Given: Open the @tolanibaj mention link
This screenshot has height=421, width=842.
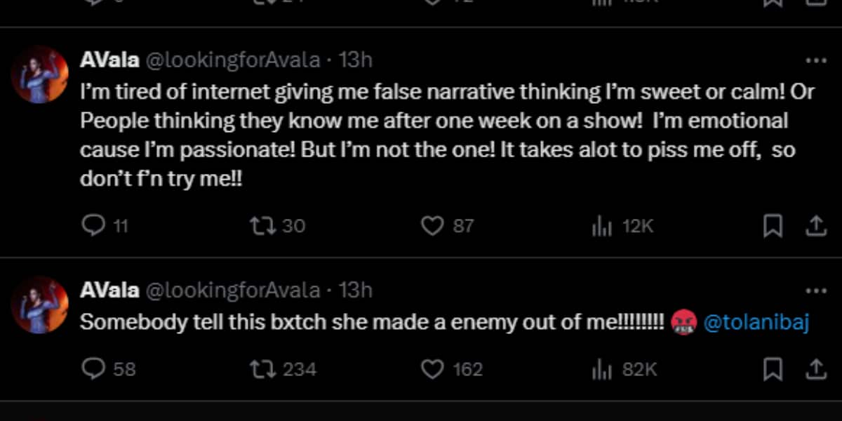Looking at the screenshot, I should [x=756, y=323].
